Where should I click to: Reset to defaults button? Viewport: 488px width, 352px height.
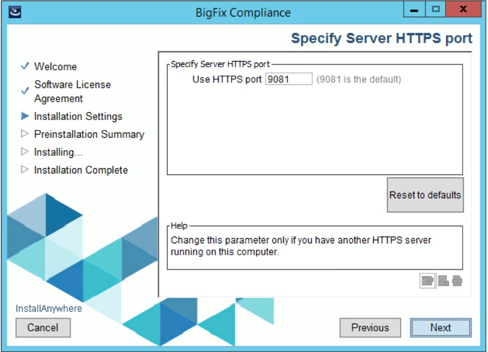point(425,195)
